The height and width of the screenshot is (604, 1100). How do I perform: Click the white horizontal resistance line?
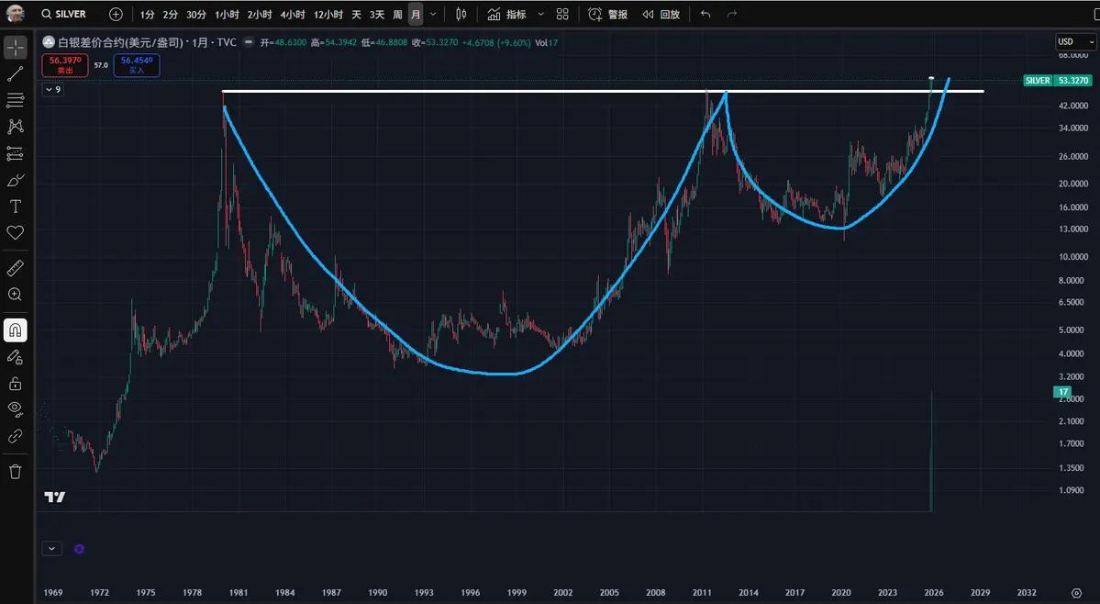(603, 91)
